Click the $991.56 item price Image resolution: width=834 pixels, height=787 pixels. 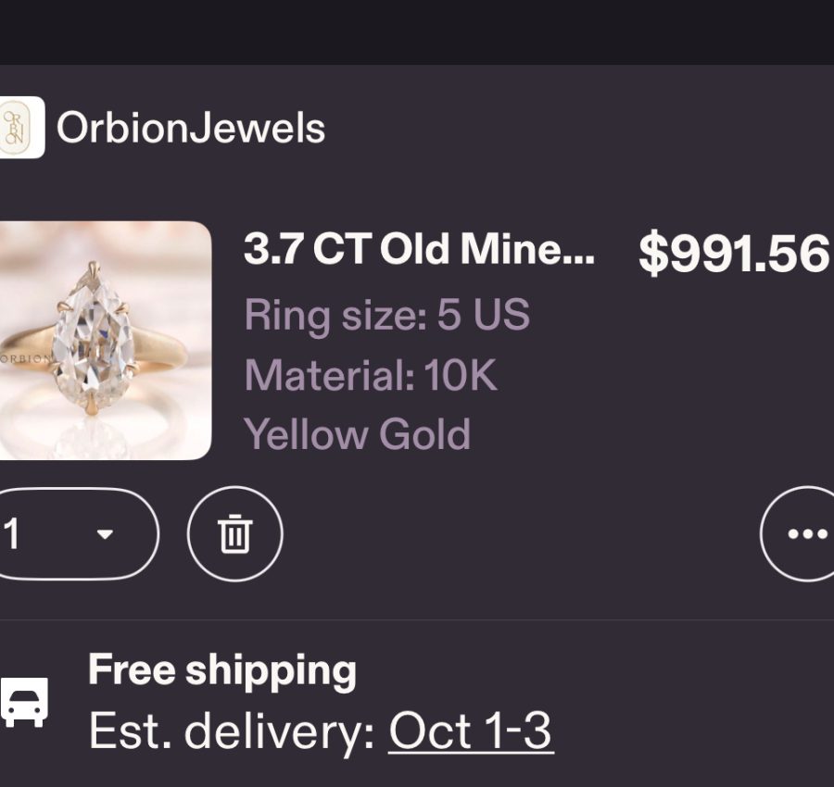[733, 253]
